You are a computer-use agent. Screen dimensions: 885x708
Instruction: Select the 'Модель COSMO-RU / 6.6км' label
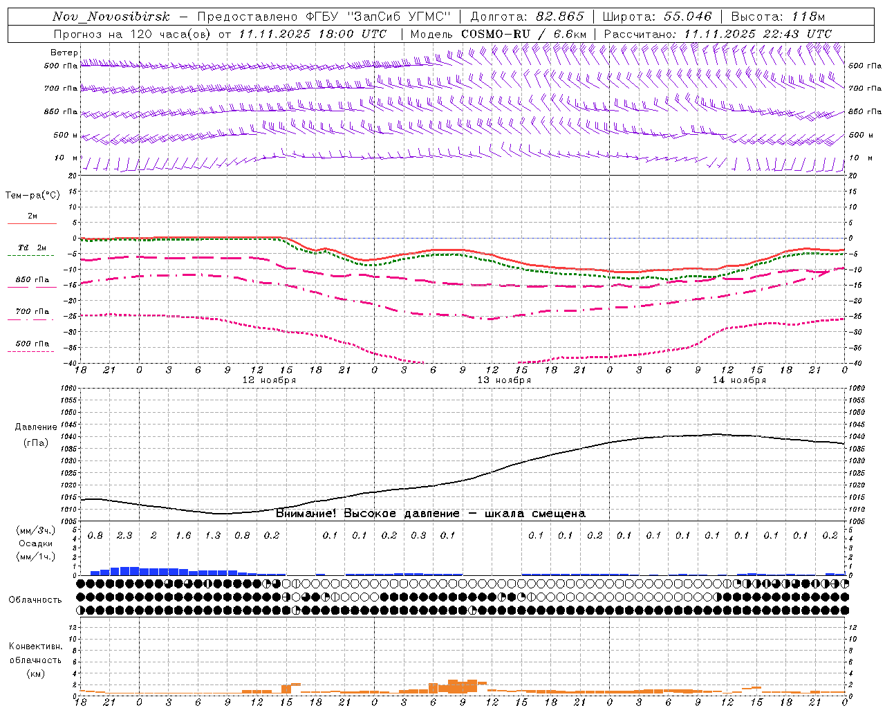499,34
